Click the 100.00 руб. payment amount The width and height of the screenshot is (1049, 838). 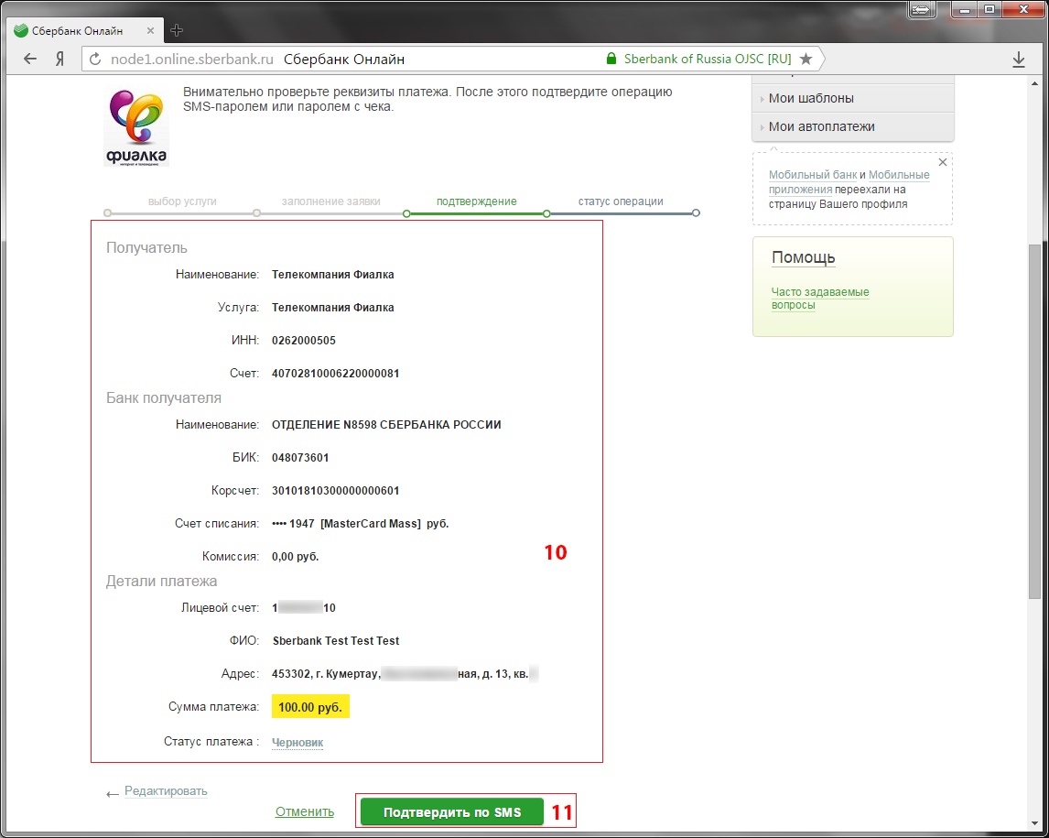click(x=310, y=707)
